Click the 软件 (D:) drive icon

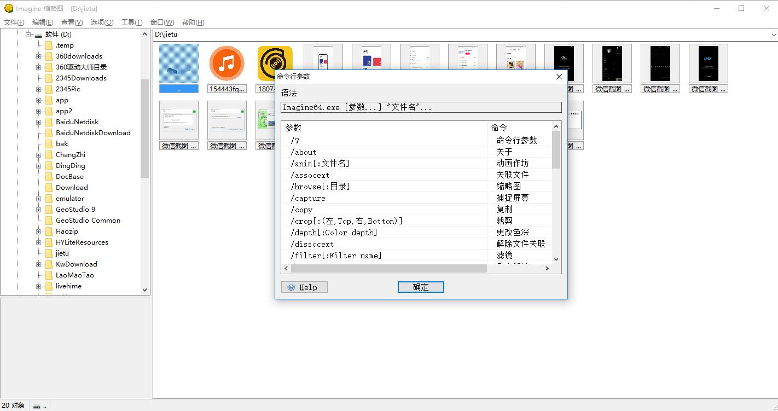point(38,35)
